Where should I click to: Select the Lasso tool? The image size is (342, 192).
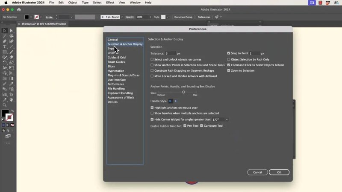click(x=12, y=36)
